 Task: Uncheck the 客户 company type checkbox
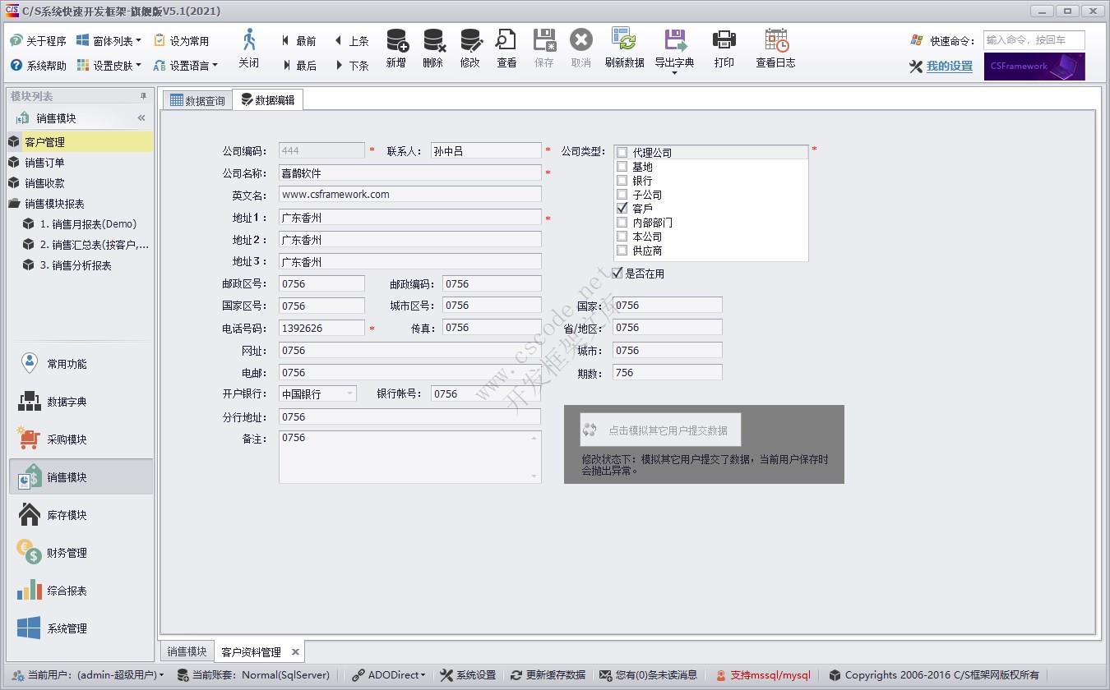click(622, 208)
